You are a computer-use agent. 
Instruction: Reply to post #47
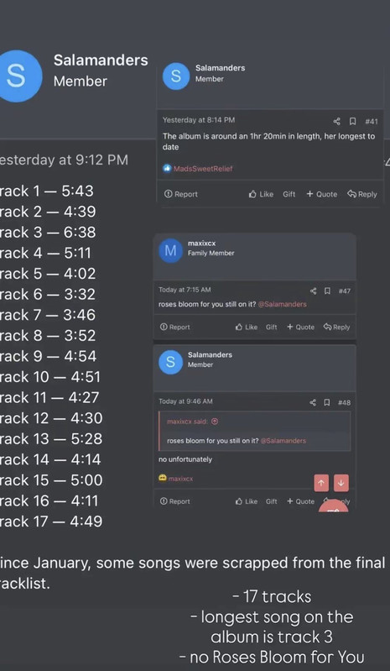336,327
